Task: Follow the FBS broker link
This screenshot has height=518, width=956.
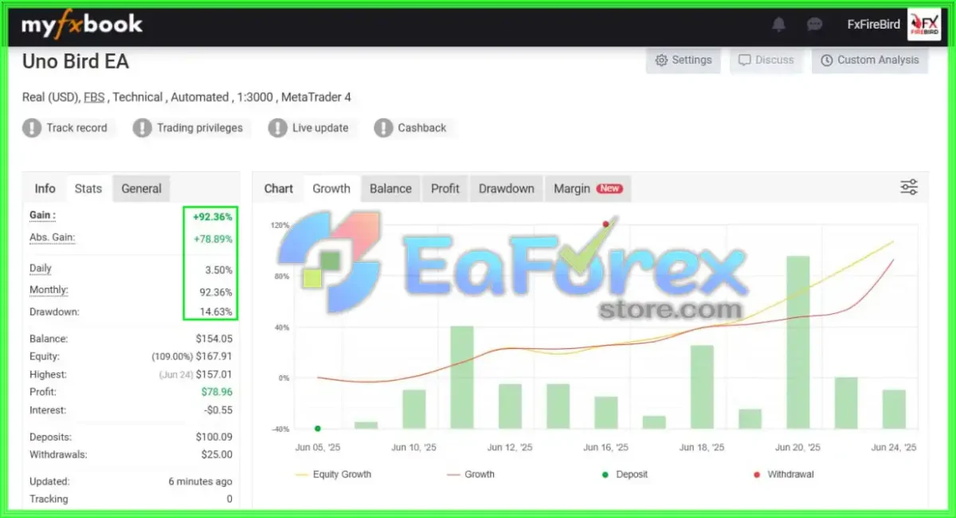Action: (94, 97)
